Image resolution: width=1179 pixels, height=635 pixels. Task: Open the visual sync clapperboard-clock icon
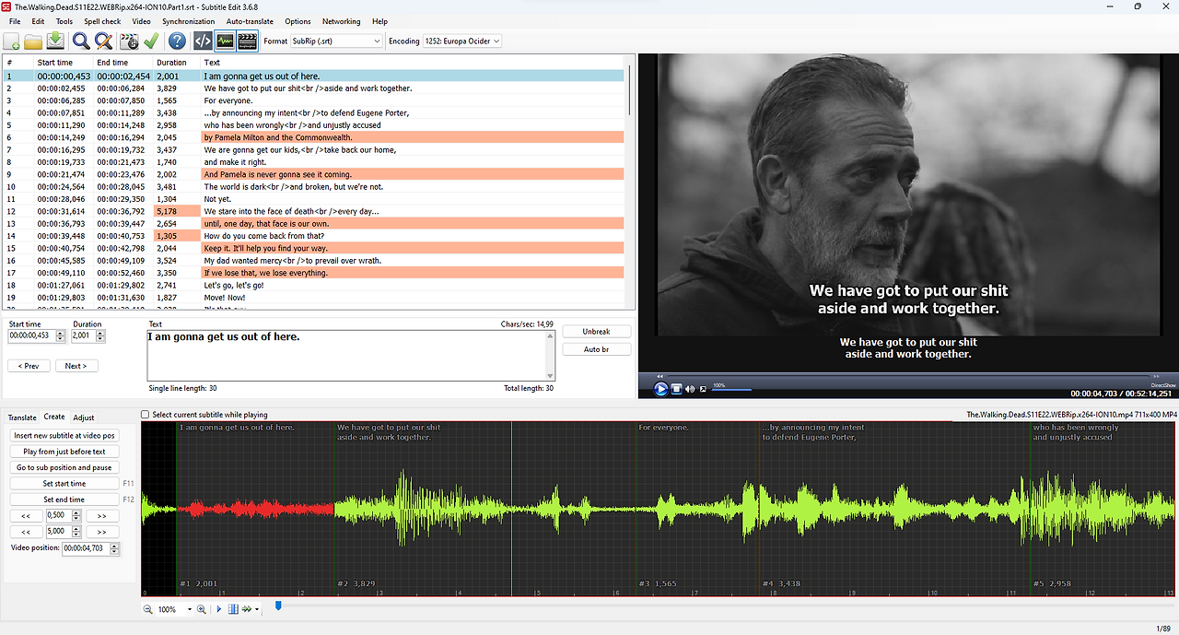(129, 41)
